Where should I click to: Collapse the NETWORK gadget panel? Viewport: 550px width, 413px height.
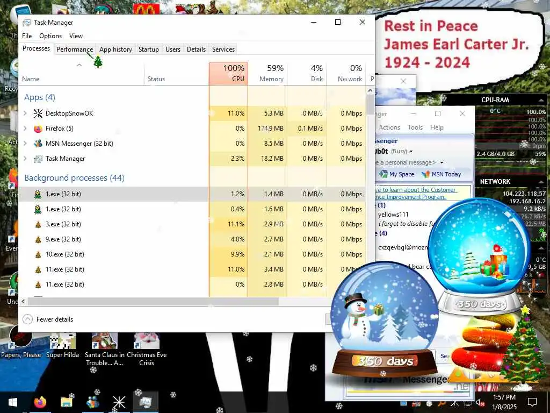point(541,182)
